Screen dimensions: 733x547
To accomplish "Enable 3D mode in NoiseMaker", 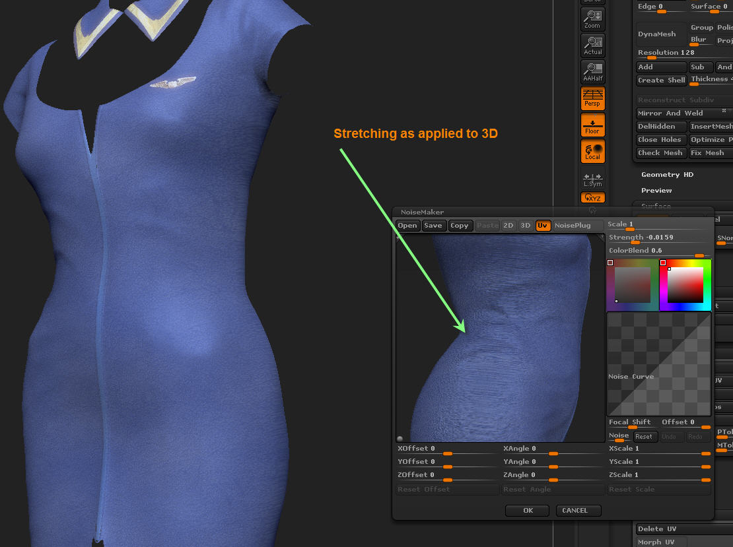I will coord(526,226).
